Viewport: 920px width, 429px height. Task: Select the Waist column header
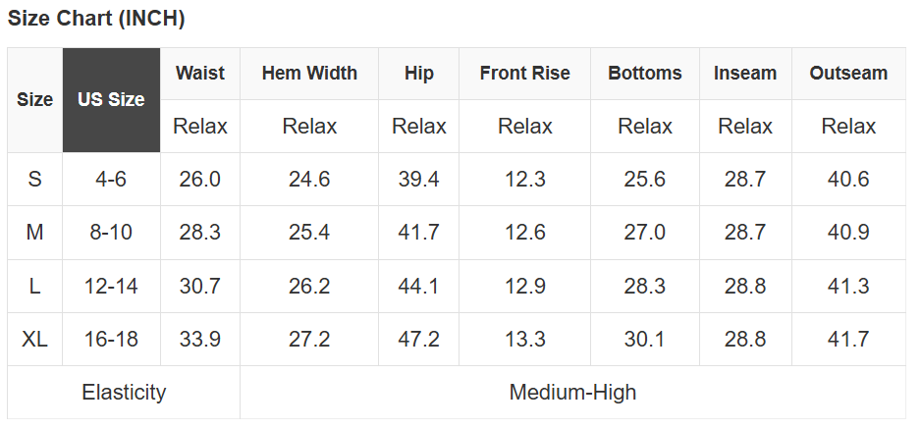[x=200, y=74]
